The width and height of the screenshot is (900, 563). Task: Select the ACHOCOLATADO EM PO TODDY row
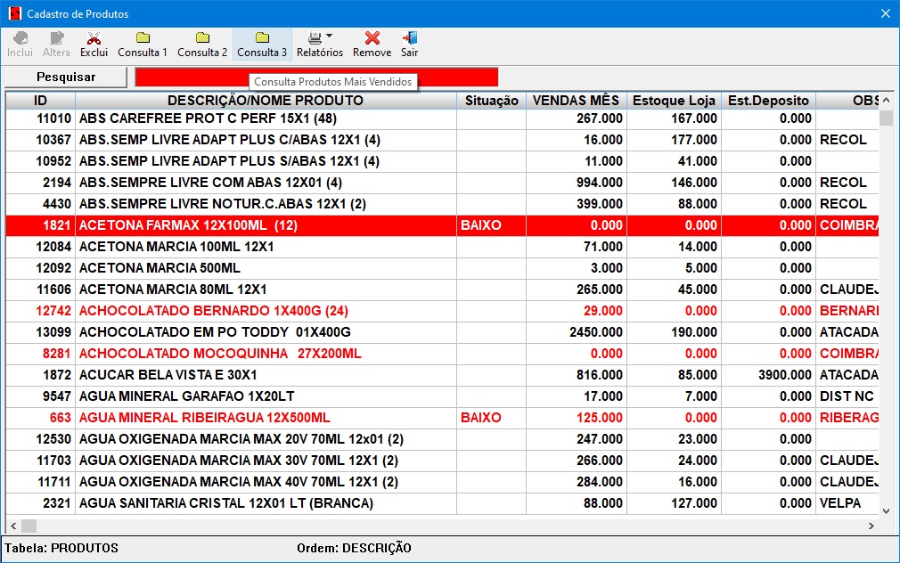click(x=266, y=332)
